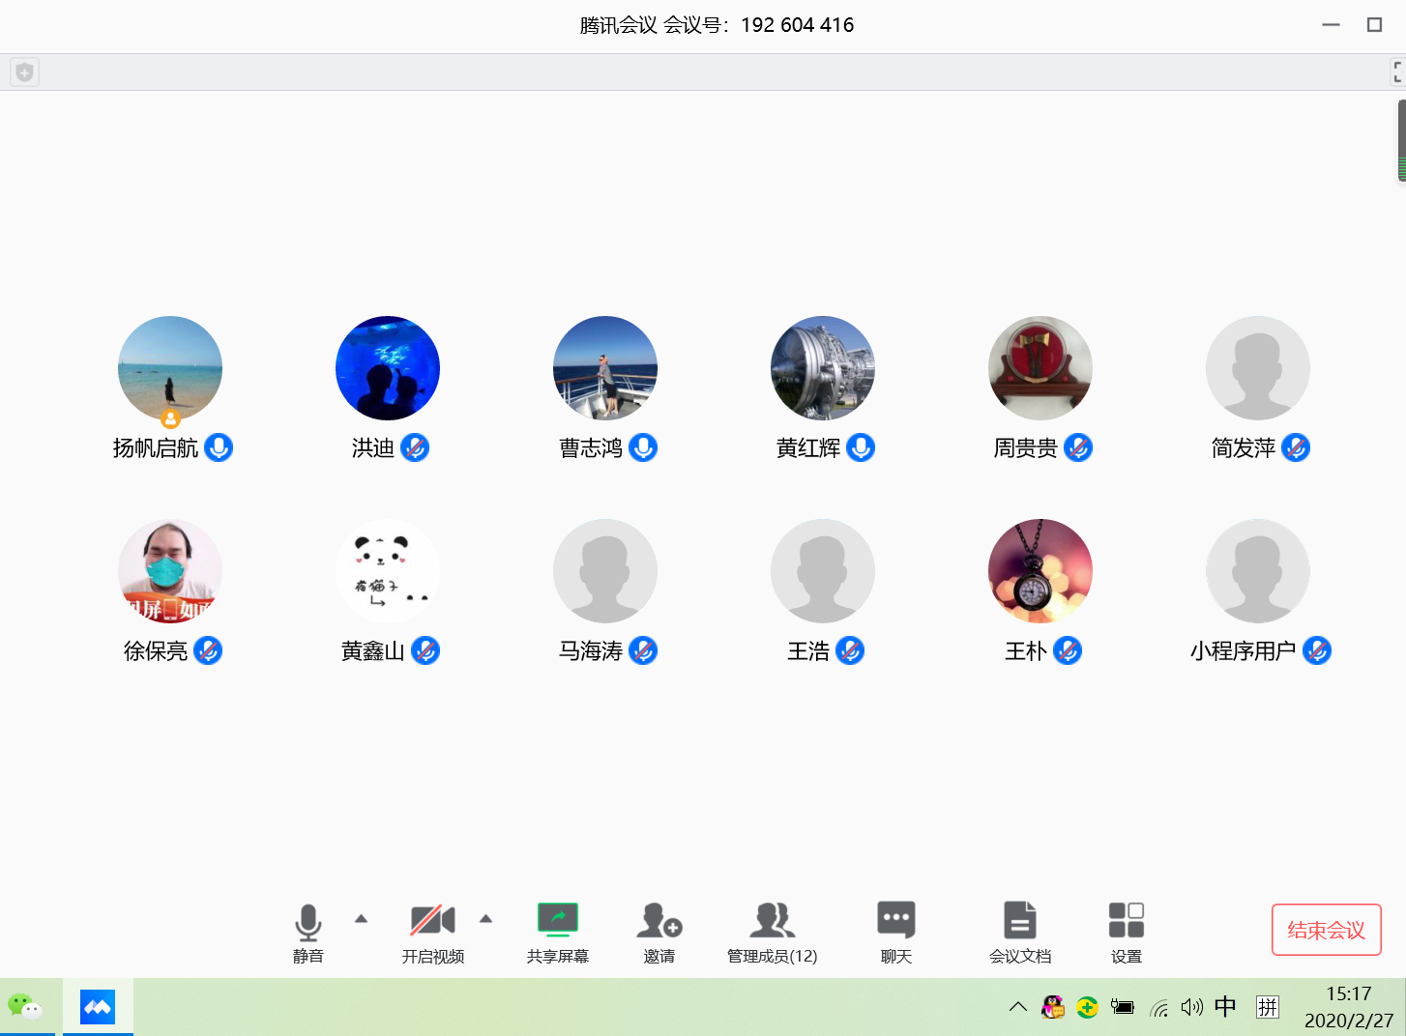The image size is (1406, 1036).
Task: Open 设置 settings panel
Action: coord(1127,933)
